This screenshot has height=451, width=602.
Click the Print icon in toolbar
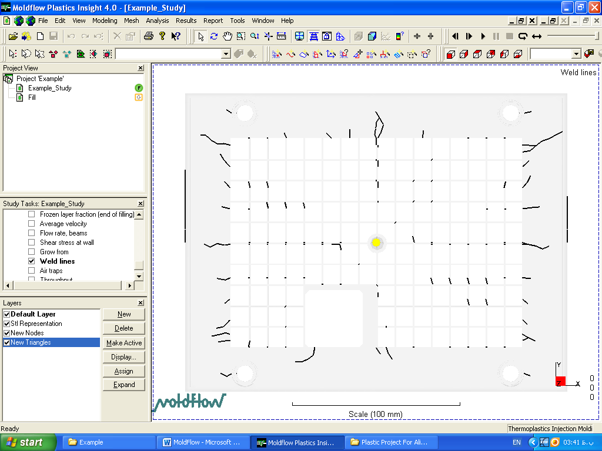tap(149, 36)
